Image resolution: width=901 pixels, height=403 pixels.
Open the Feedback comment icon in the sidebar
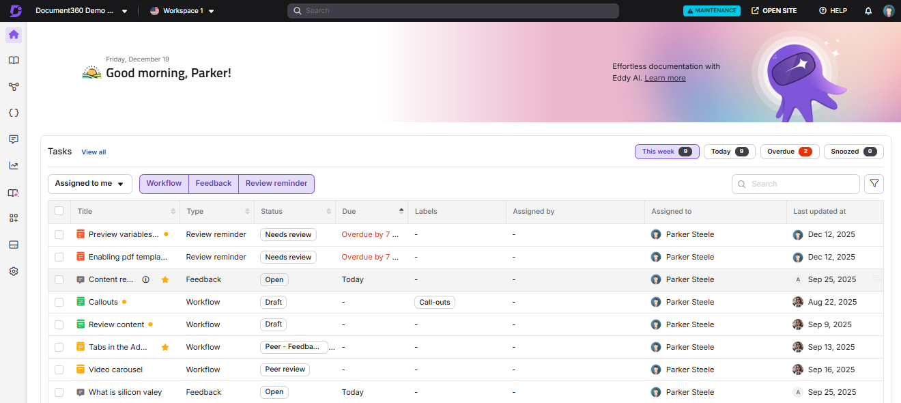13,139
